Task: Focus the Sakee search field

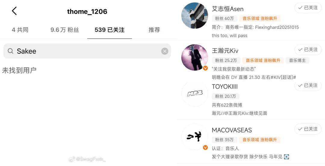Action: click(87, 51)
